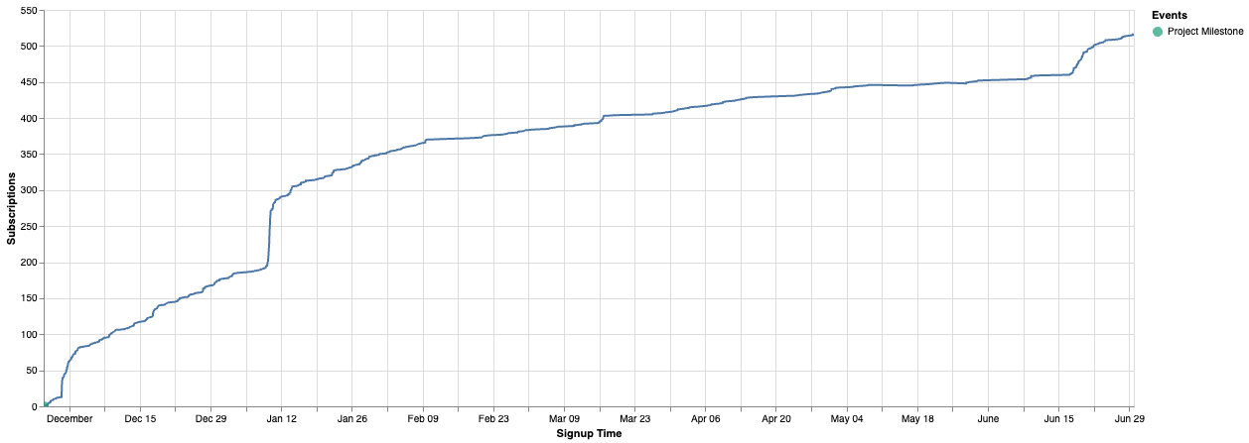1249x443 pixels.
Task: Click the May 04 x-axis label
Action: tap(847, 419)
